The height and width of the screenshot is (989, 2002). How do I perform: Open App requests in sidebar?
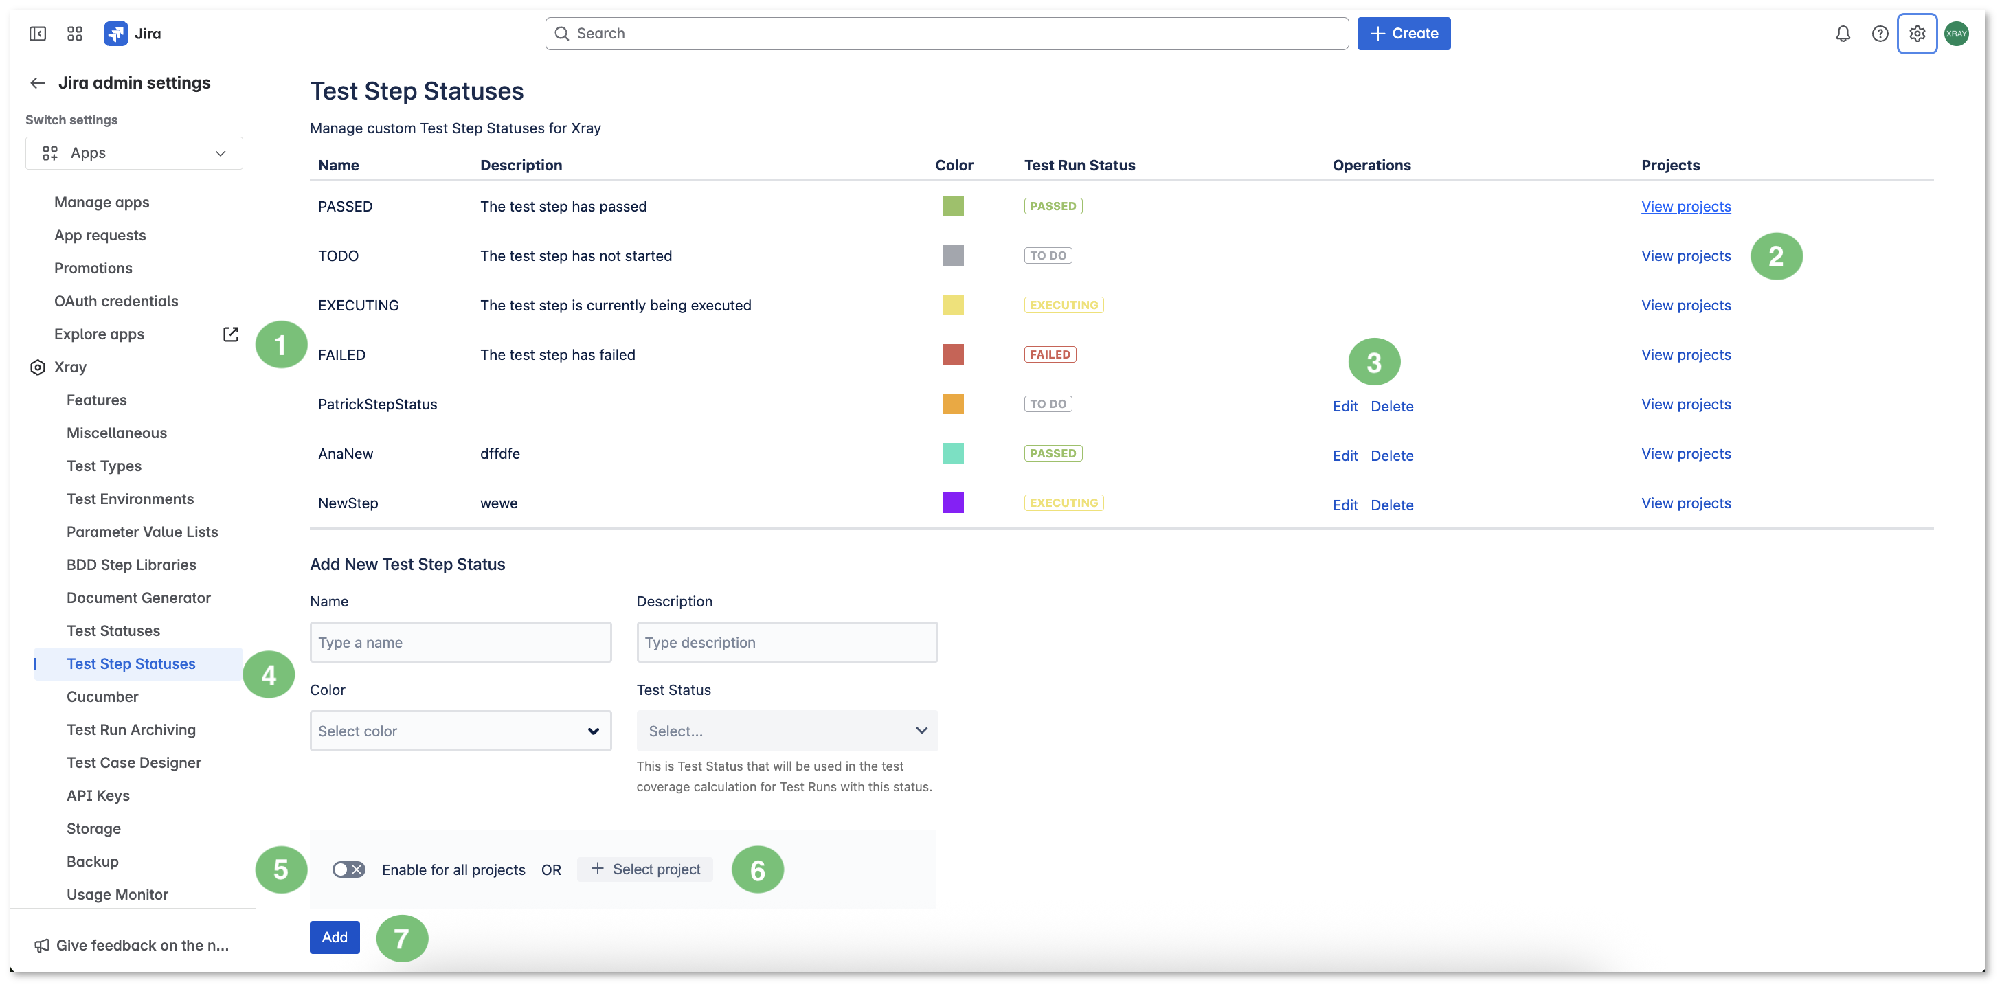click(x=100, y=236)
